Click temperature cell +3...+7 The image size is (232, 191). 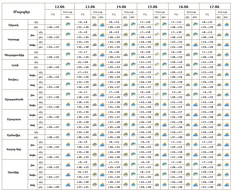[83, 52]
